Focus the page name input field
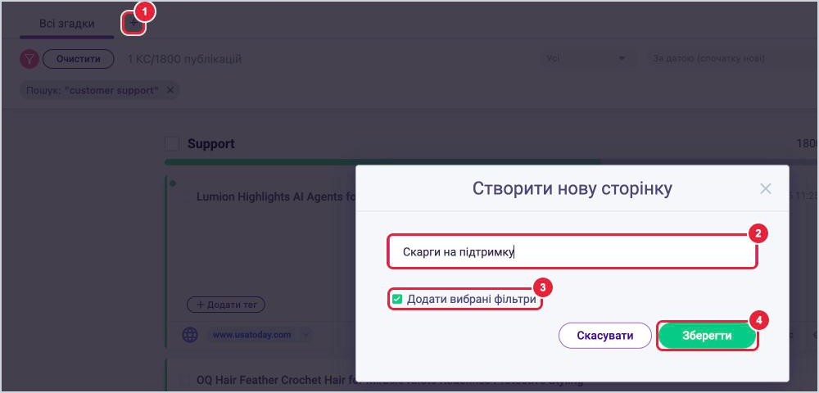This screenshot has width=819, height=393. 572,251
